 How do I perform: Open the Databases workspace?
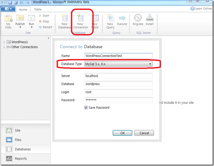click(26, 149)
